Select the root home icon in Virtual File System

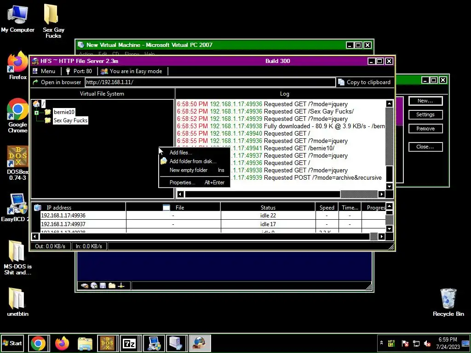coord(36,104)
